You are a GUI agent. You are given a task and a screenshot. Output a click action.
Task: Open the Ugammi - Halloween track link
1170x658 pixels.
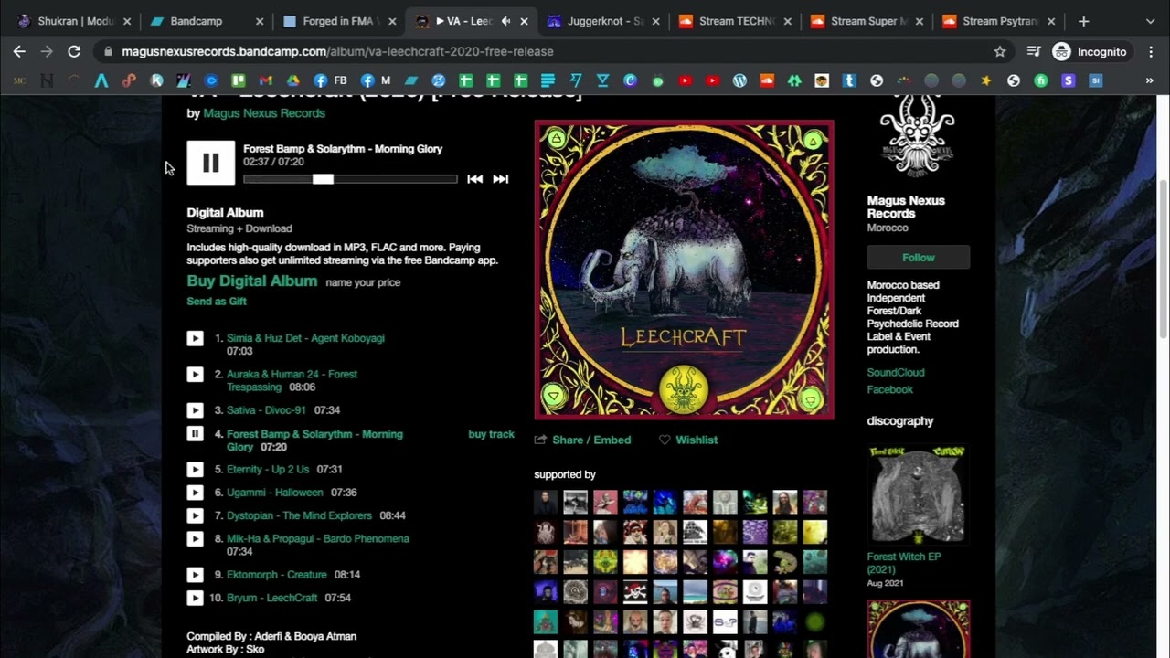tap(273, 493)
